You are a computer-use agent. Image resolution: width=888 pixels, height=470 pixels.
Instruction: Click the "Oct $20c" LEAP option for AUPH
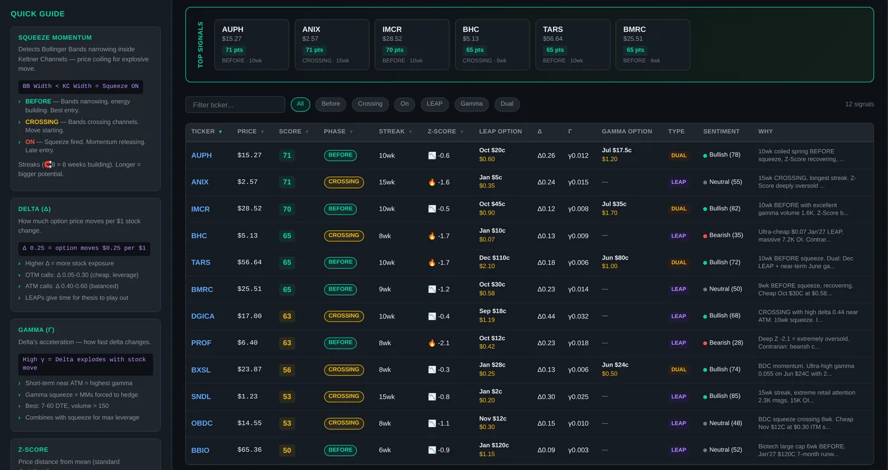(x=492, y=150)
